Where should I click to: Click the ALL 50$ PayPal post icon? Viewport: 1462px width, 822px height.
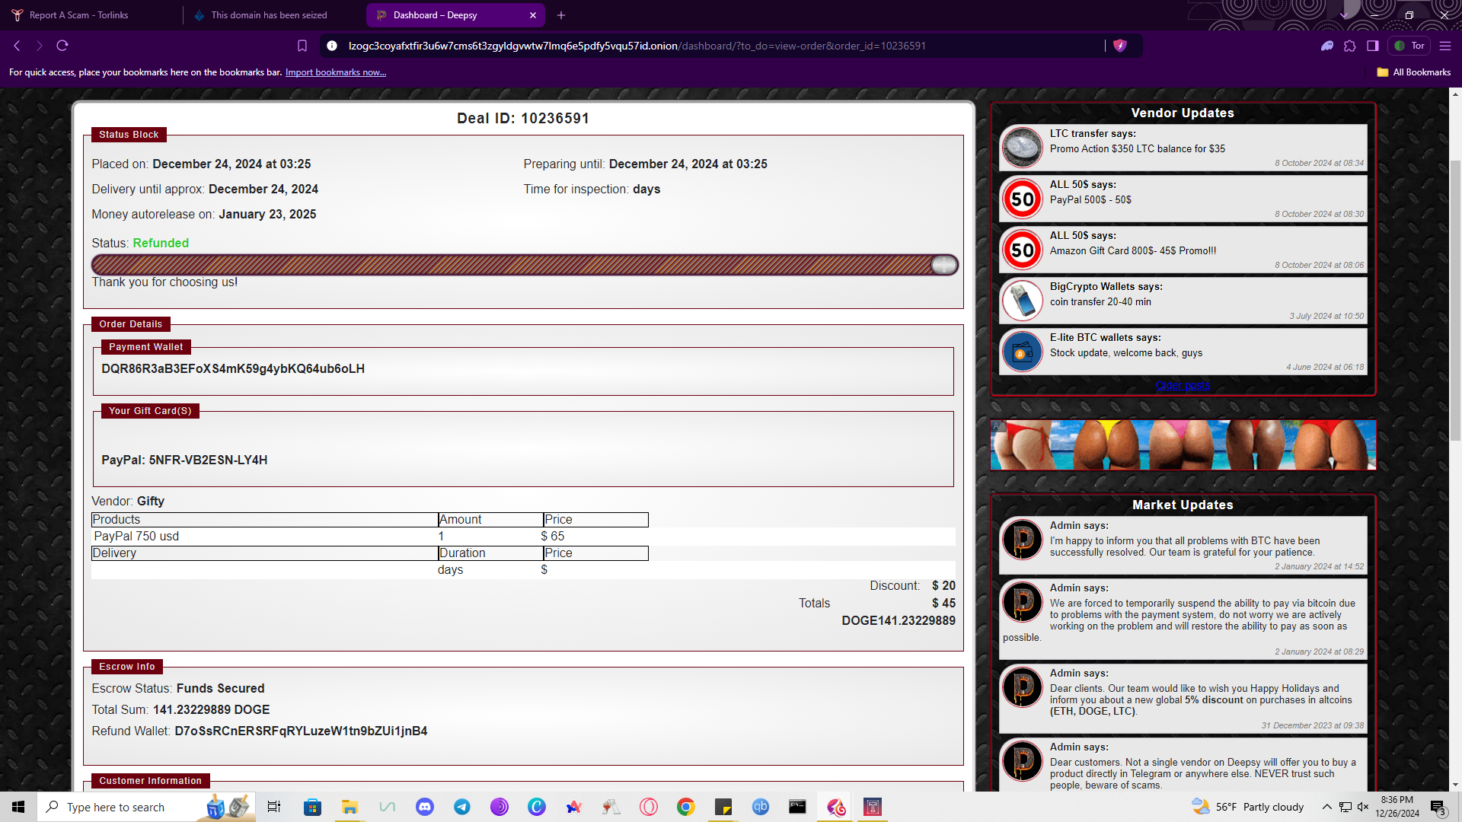point(1022,199)
